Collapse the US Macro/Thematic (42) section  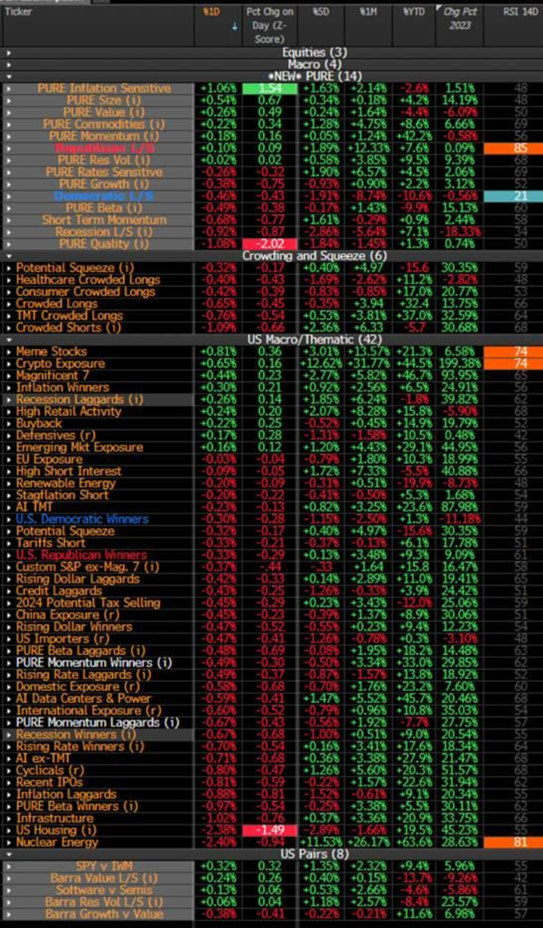pyautogui.click(x=9, y=339)
